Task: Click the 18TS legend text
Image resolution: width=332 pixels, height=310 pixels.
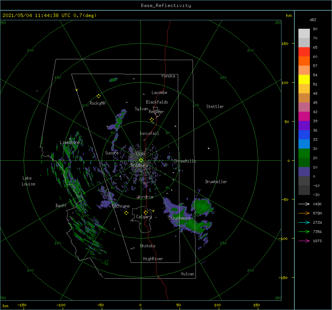Action: coord(317,241)
